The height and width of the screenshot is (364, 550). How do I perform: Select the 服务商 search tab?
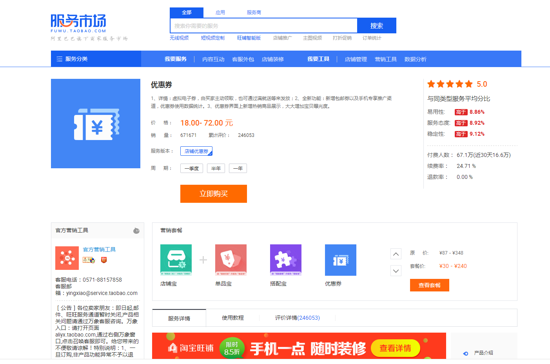tap(254, 13)
